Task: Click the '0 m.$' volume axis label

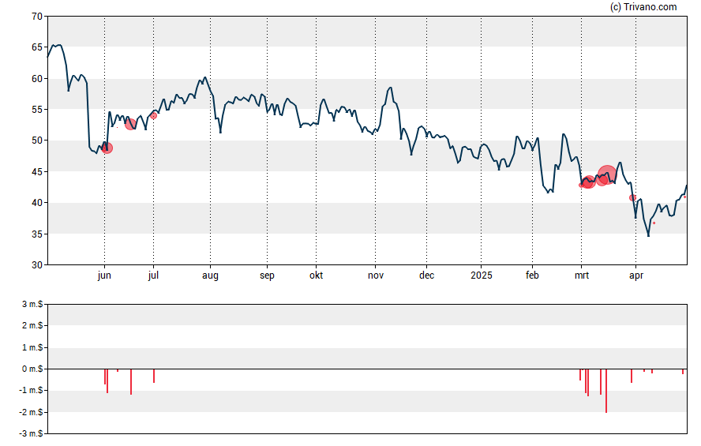Action: pos(32,369)
